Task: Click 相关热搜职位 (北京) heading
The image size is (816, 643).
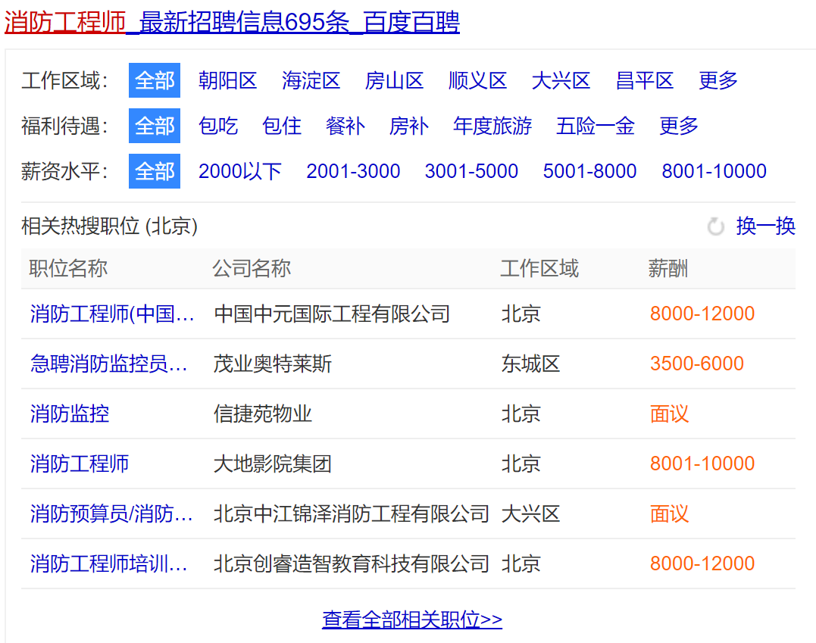Action: 110,226
